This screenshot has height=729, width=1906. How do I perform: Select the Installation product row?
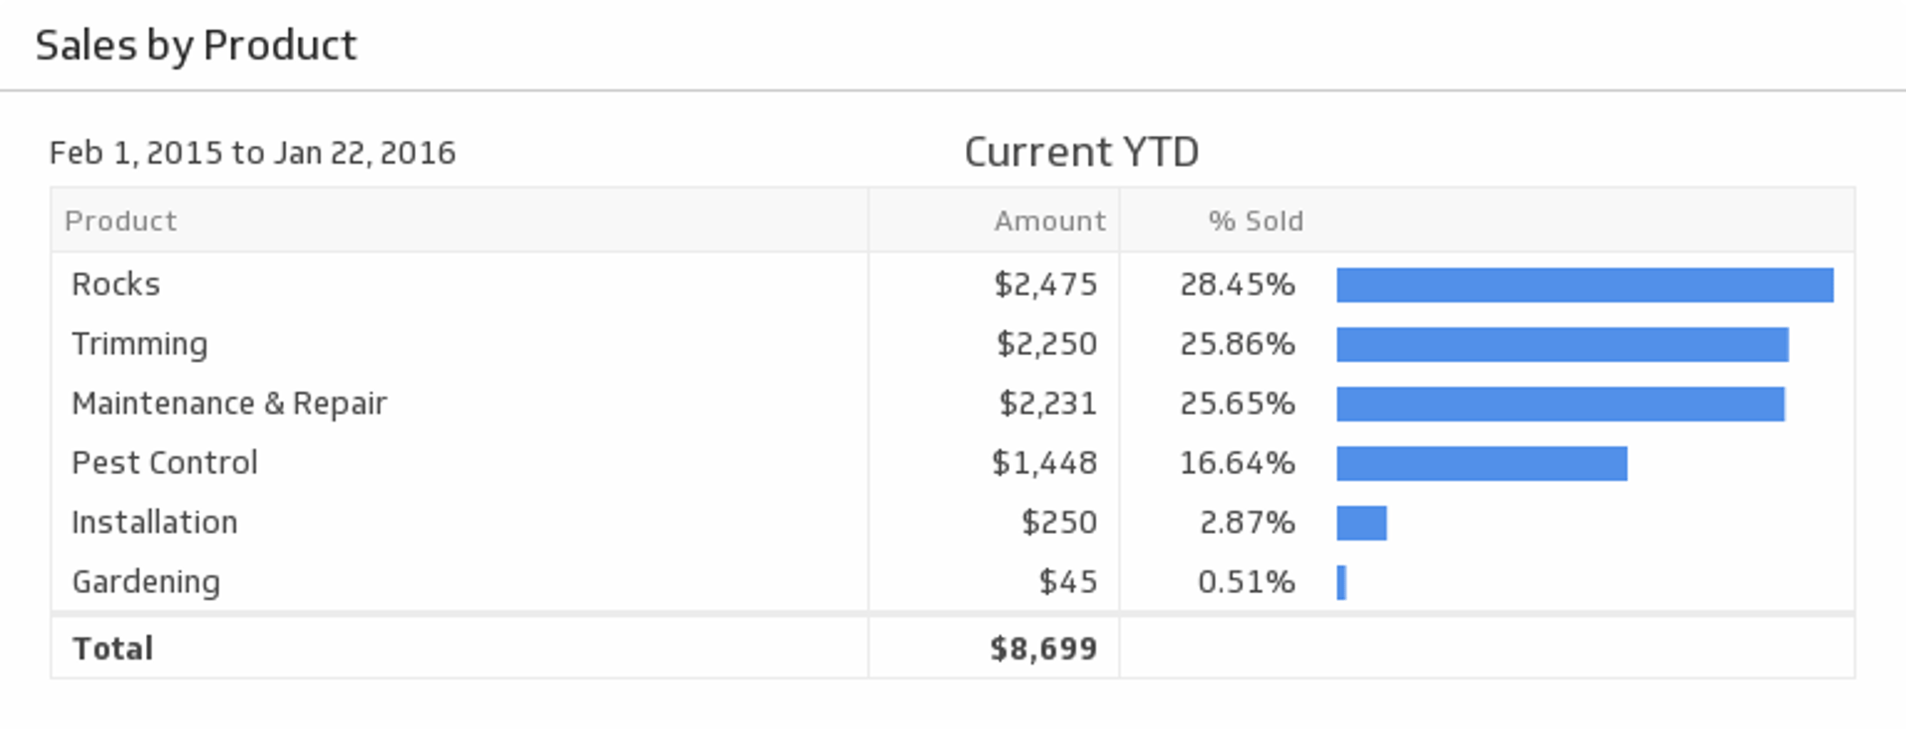click(155, 523)
